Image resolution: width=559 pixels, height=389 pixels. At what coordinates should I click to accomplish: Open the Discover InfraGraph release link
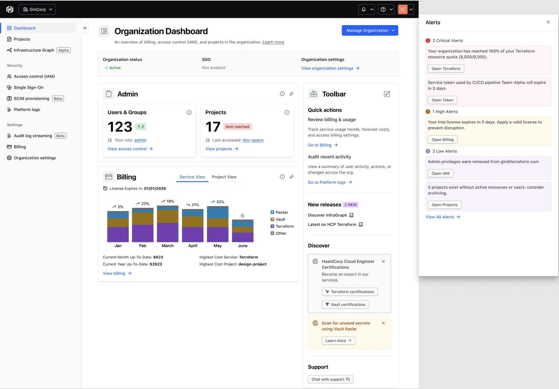tap(331, 215)
